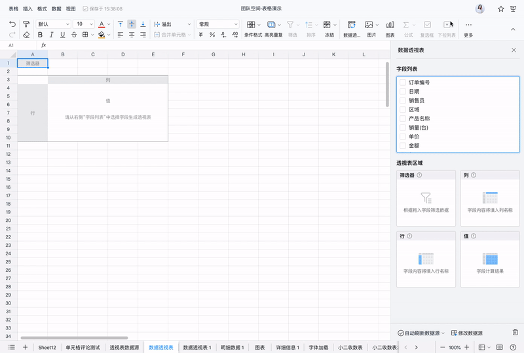524x353 pixels.
Task: Open the 数据 menu
Action: click(x=56, y=9)
